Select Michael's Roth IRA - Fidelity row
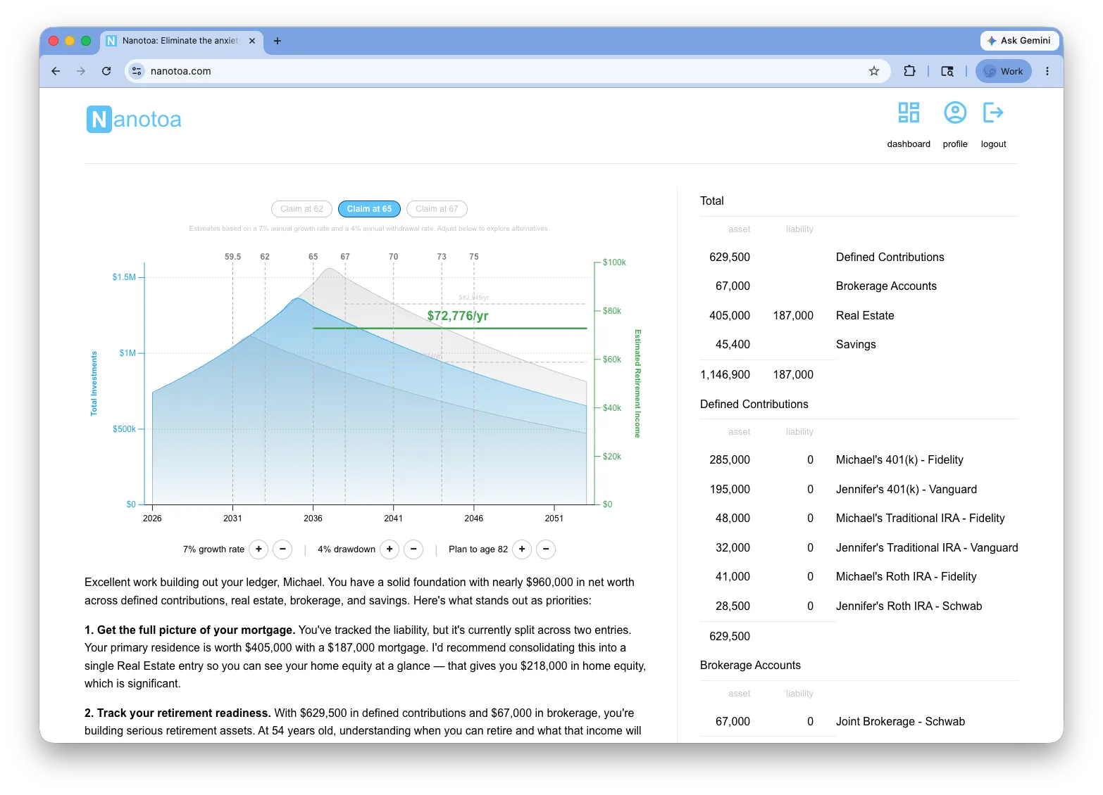1103x795 pixels. (859, 577)
